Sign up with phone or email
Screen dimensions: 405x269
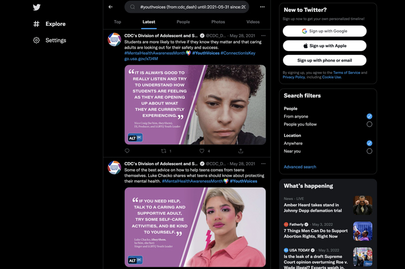pos(324,61)
